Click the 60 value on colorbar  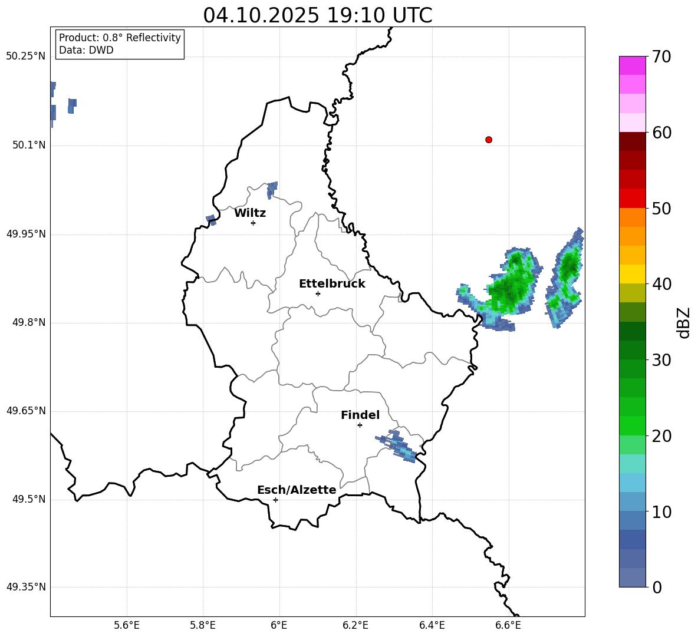tap(661, 133)
